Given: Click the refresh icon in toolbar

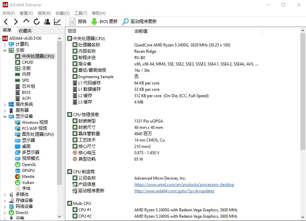Looking at the screenshot, I should click(x=37, y=21).
